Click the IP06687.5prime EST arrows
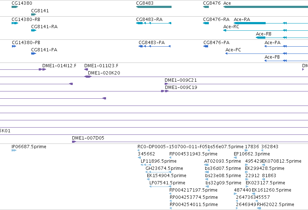Image resolution: width=308 pixels, height=210 pixels. (x=14, y=150)
